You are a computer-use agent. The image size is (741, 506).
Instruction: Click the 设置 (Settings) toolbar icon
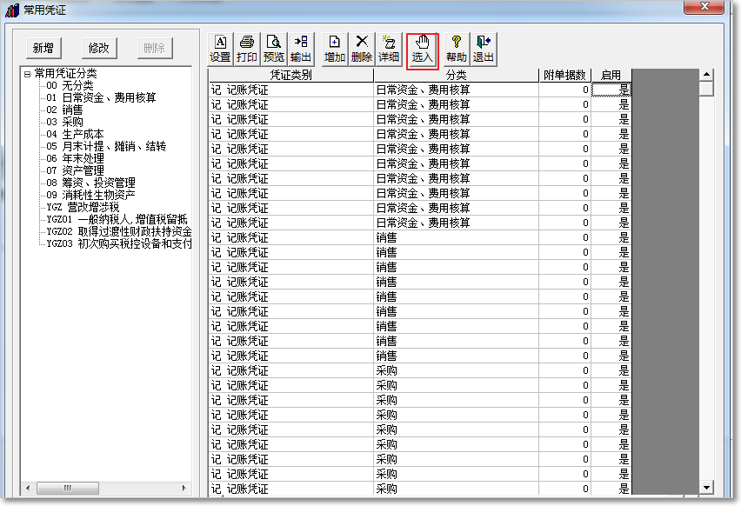(220, 49)
